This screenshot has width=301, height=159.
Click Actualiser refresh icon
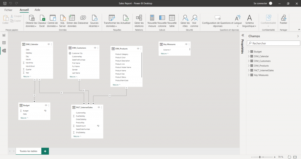click(x=126, y=18)
